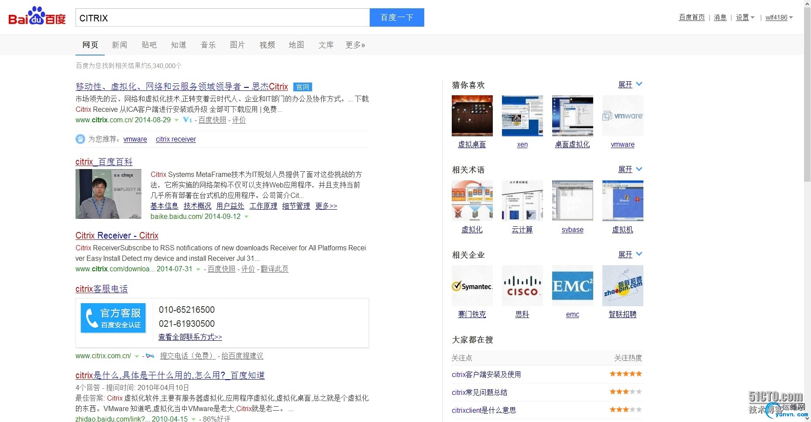Open the wlf4186 account dropdown
The image size is (811, 422).
point(779,17)
